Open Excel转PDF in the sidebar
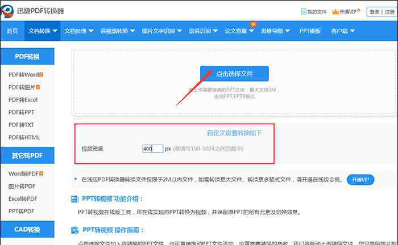 coord(23,198)
